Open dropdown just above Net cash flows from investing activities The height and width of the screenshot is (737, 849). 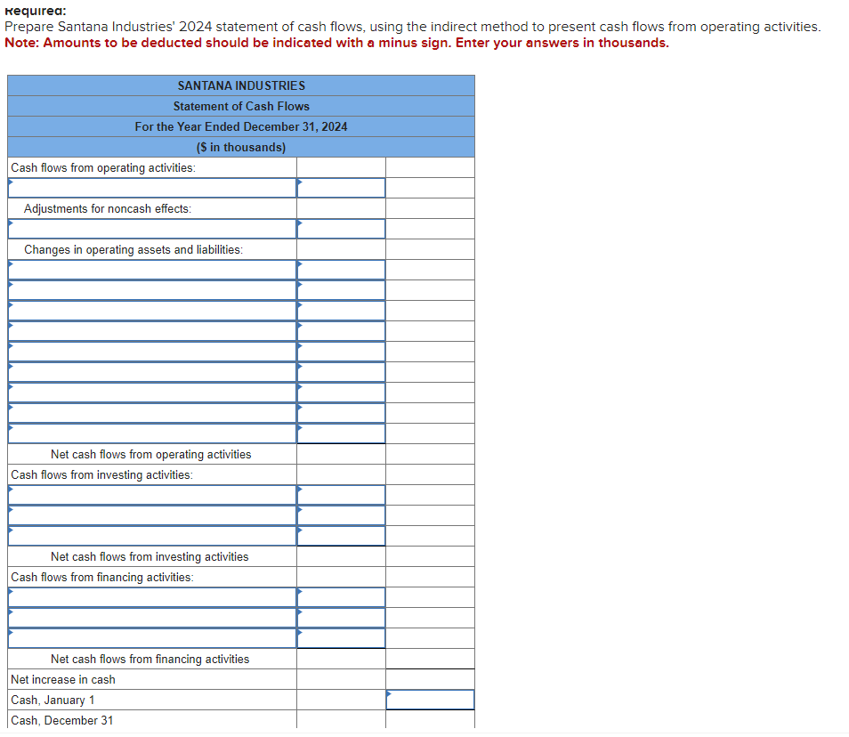pyautogui.click(x=152, y=536)
